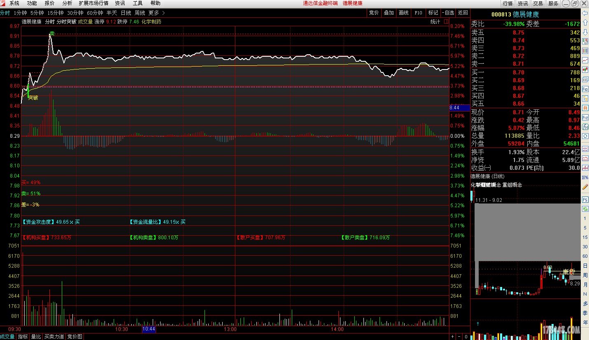Click the Fs sidebar icon
This screenshot has width=589, height=340.
pyautogui.click(x=585, y=199)
